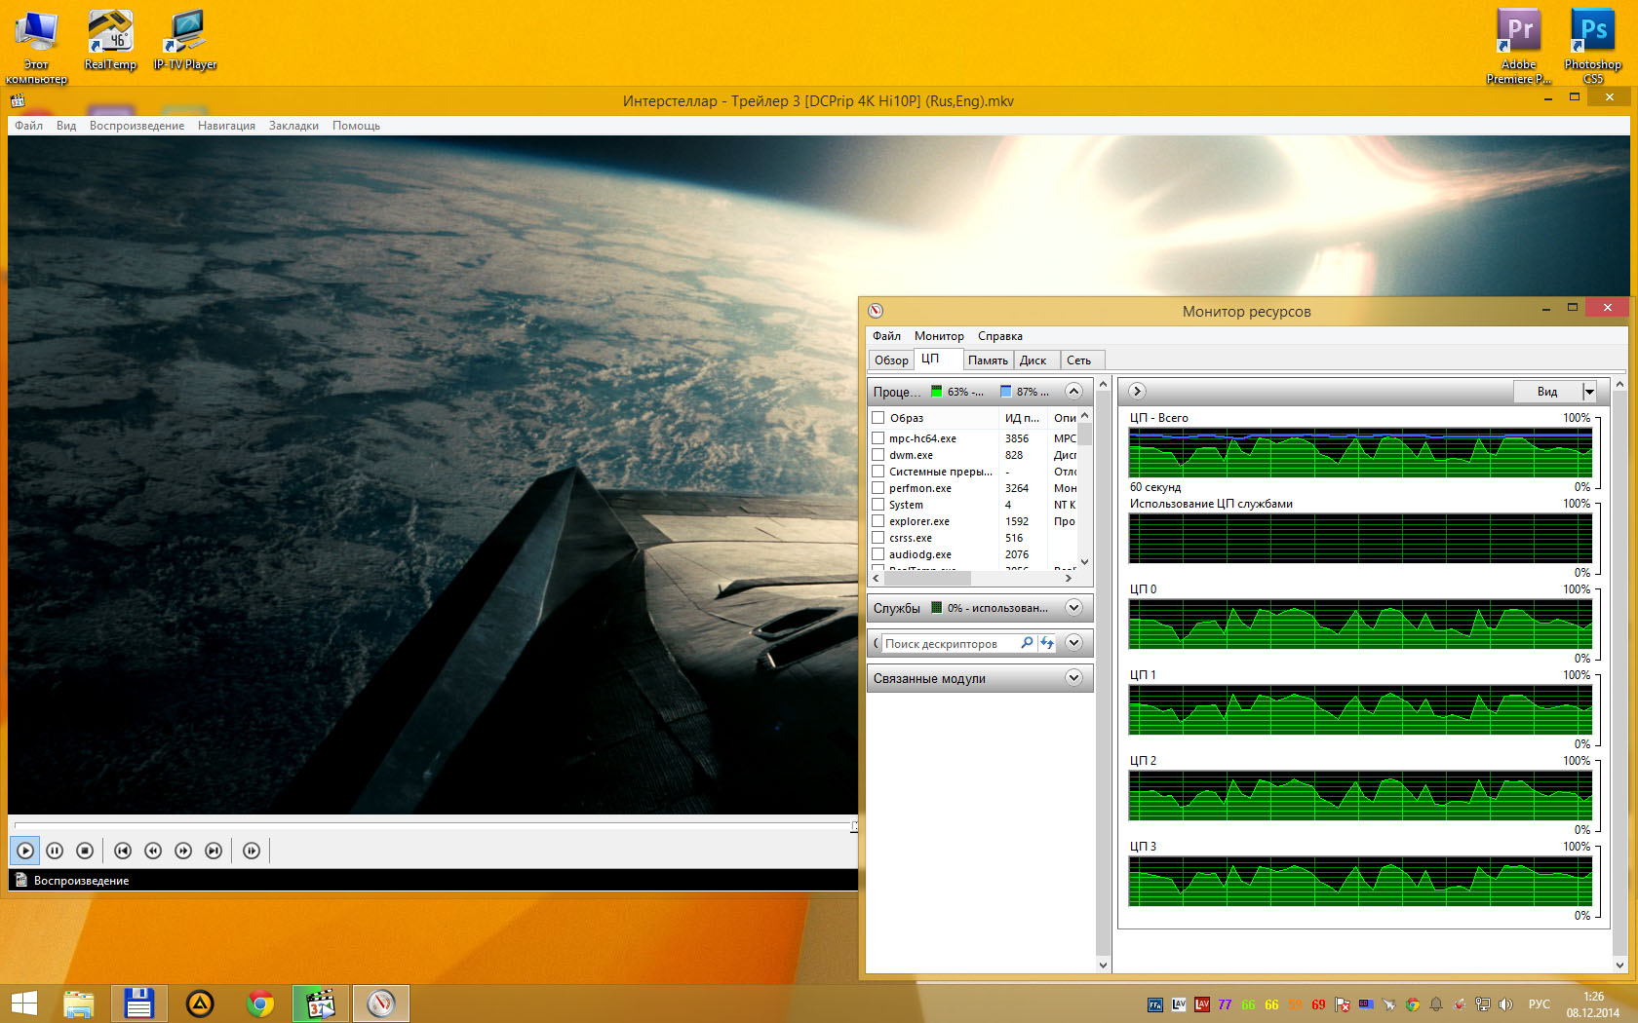Expand the Связанные дескрипторы section
1638x1023 pixels.
(x=1073, y=643)
